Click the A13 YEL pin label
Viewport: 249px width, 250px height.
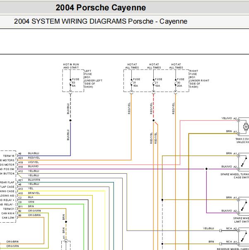(26, 189)
